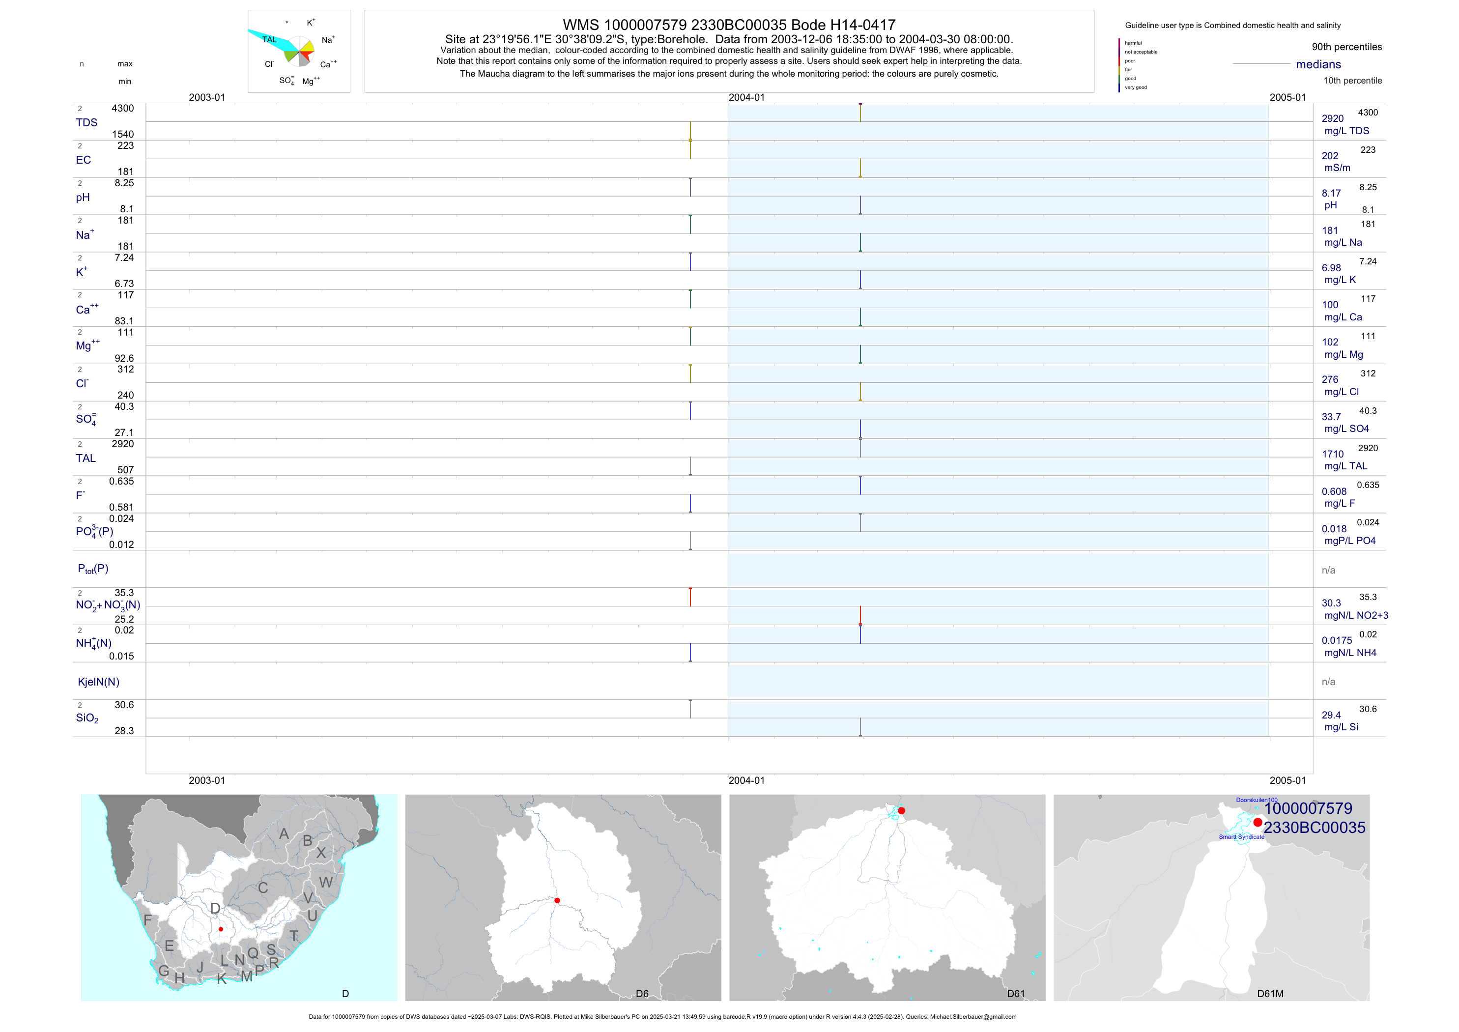1459x1032 pixels.
Task: Click the South Africa drainage regions map
Action: (x=239, y=897)
